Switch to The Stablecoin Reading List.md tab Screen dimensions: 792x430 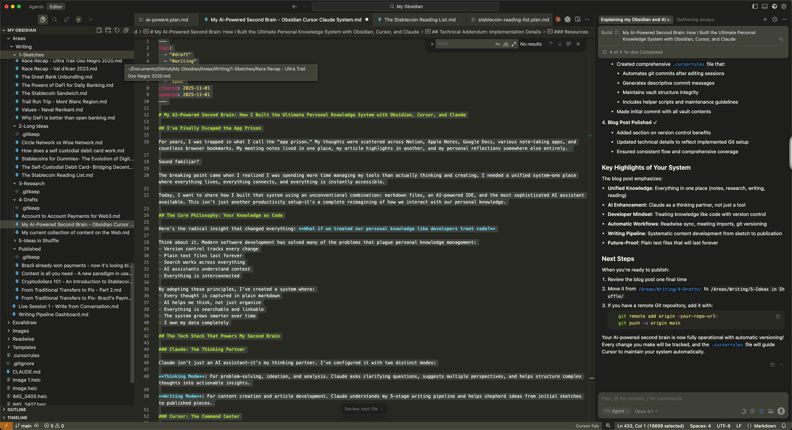(x=420, y=20)
